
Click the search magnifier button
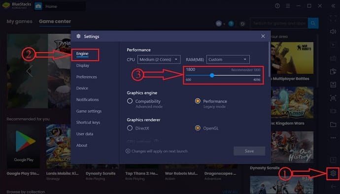(313, 23)
